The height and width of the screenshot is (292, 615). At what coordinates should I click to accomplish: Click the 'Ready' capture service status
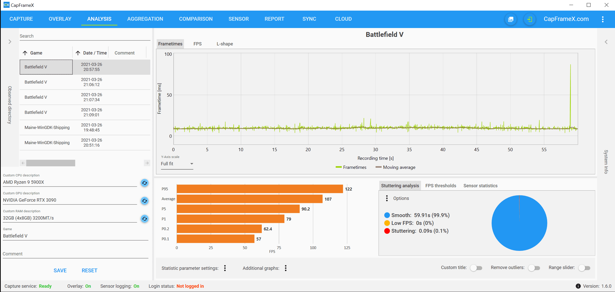[x=45, y=286]
